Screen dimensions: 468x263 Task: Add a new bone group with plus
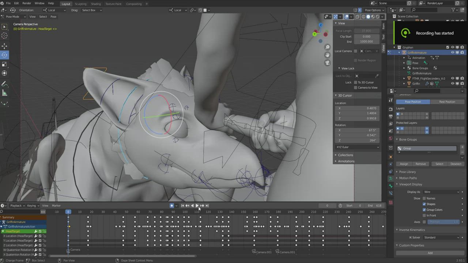point(462,147)
